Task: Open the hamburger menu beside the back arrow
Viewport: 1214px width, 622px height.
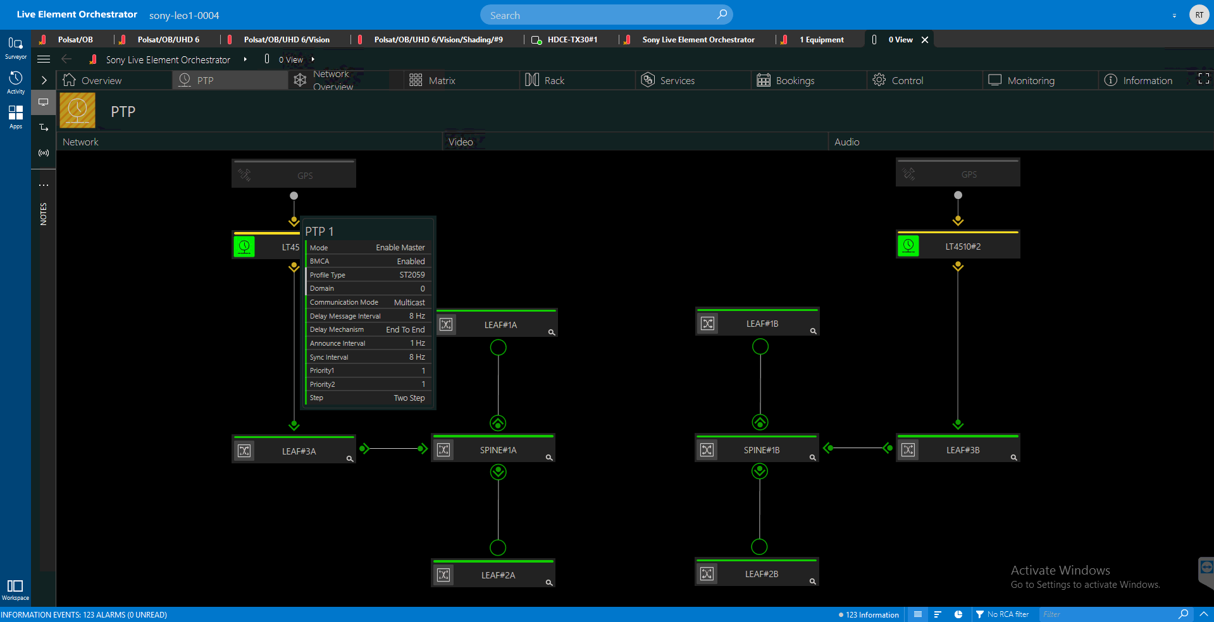Action: 44,59
